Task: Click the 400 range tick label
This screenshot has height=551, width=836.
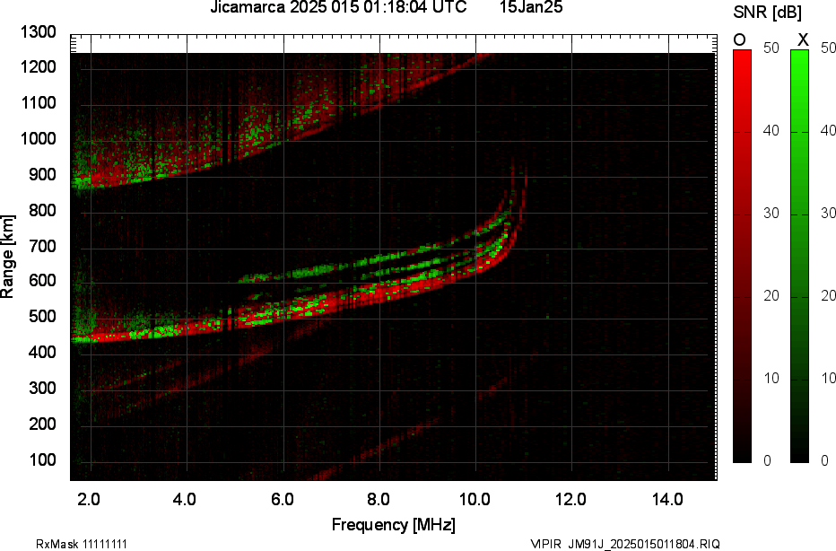Action: click(x=42, y=352)
